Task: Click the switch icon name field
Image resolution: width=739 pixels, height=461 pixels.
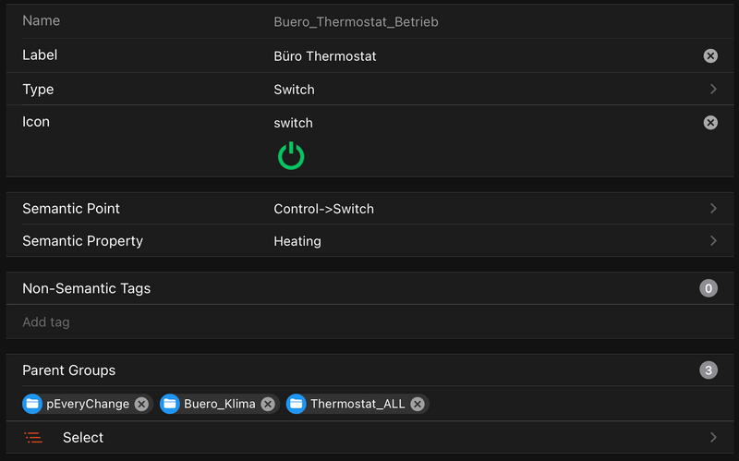Action: (294, 123)
